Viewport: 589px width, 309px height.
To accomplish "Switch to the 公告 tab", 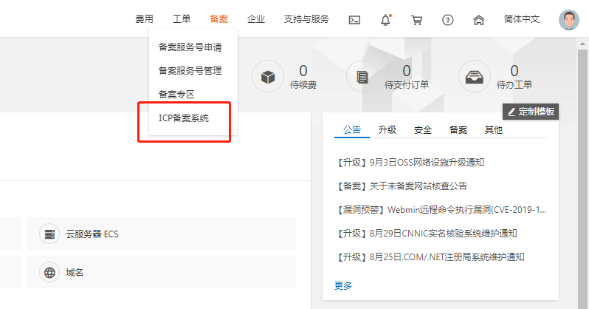I will point(352,130).
